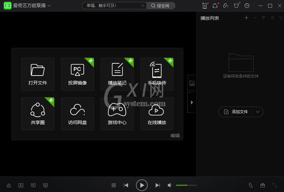
Task: Click the 编辑 edit link
Action: pos(175,135)
